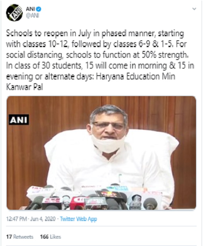Click the "Schools to reopen in July" line
Screen dimensions: 204x246
[x=49, y=34]
